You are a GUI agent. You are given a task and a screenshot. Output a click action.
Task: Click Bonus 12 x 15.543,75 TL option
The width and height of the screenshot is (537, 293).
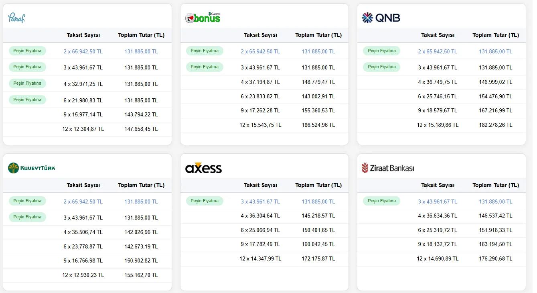tap(260, 125)
